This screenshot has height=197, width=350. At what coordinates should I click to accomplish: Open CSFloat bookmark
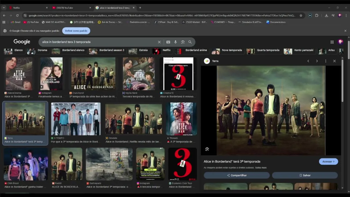(x=166, y=22)
